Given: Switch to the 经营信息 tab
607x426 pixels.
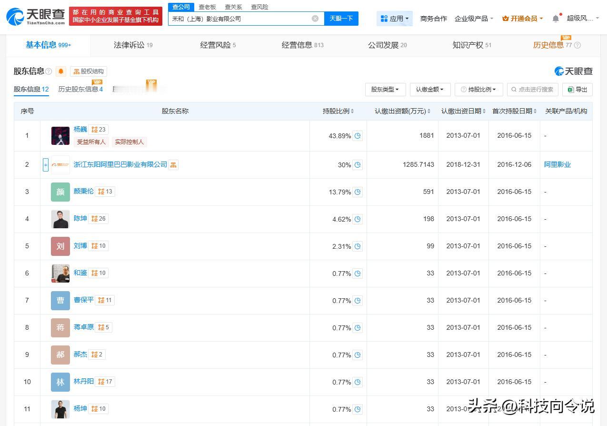Looking at the screenshot, I should (x=302, y=45).
